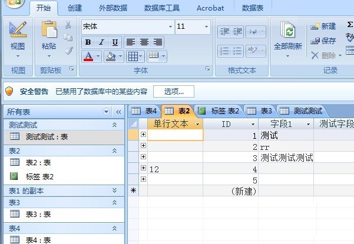
Task: Click the Totals sigma icon
Action: 350,24
